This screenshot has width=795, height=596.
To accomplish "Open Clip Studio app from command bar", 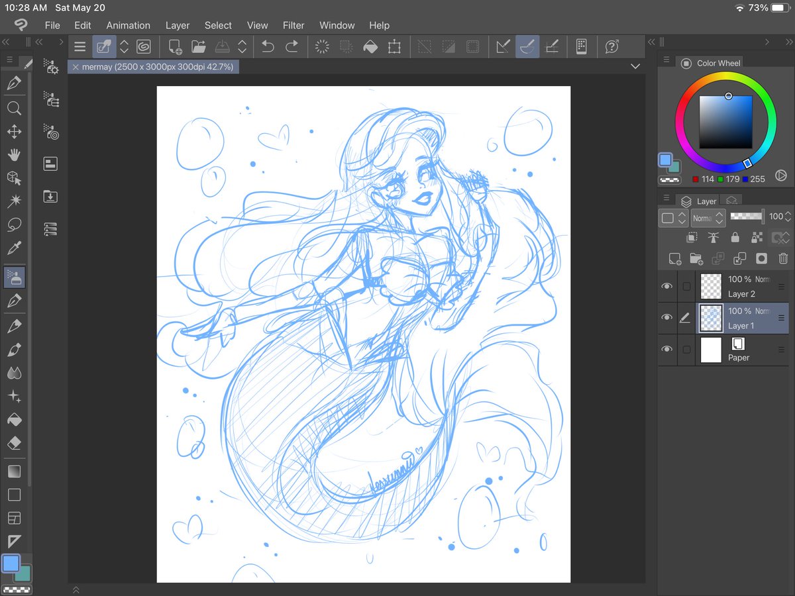I will click(144, 46).
